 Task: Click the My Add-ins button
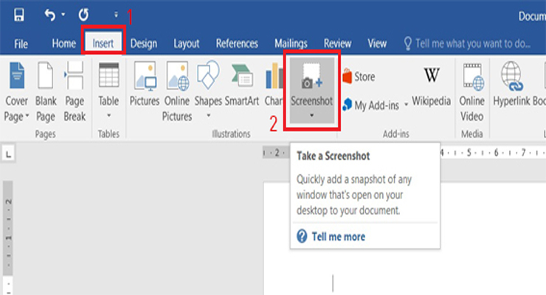(371, 105)
